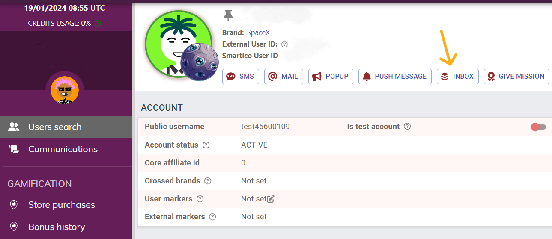Screen dimensions: 552x239
Task: Click the help icon next to External markers
Action: click(x=212, y=217)
